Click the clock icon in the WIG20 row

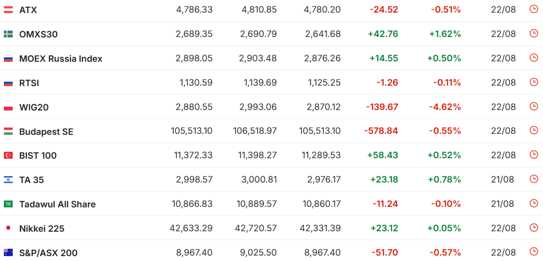(534, 106)
